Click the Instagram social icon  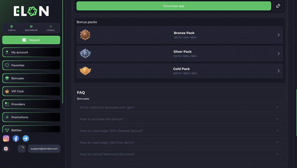click(x=6, y=138)
